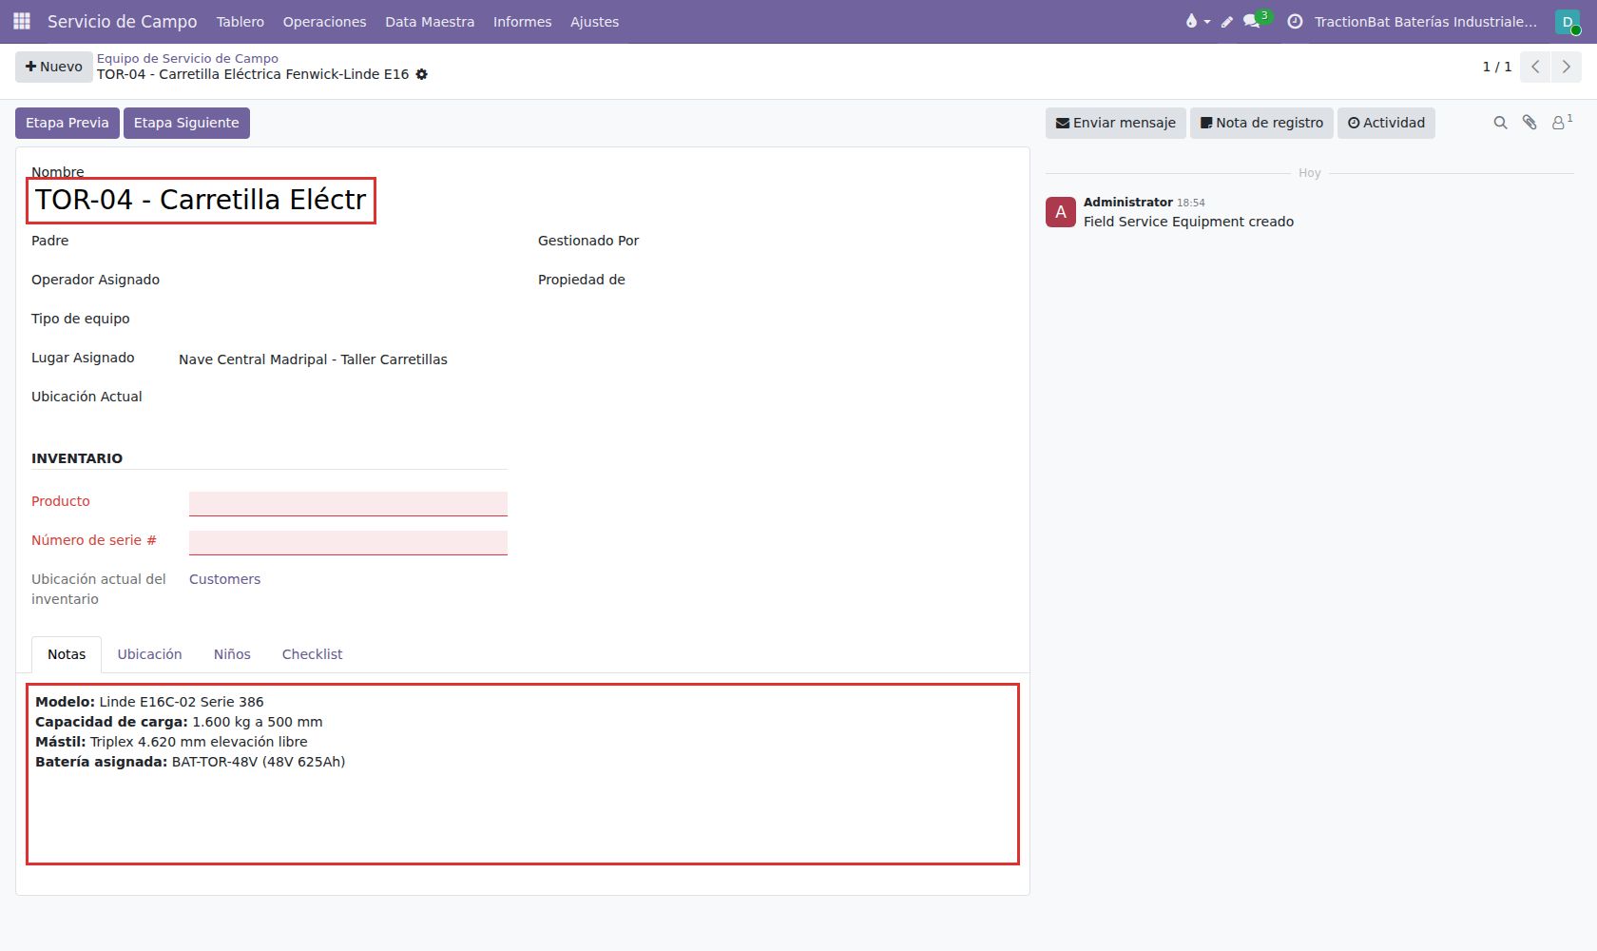Click the water drop icon in the top bar
This screenshot has width=1597, height=951.
pos(1197,21)
